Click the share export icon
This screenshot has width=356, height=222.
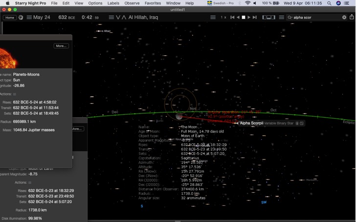tap(352, 17)
